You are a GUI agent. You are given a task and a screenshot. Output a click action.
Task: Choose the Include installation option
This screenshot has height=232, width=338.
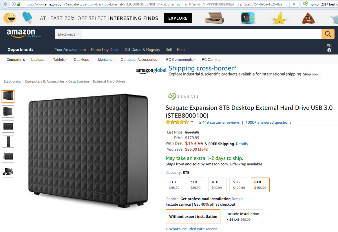click(243, 217)
